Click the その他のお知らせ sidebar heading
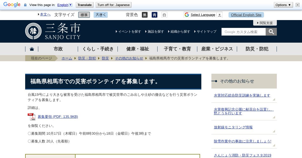Image resolution: width=302 pixels, height=158 pixels. 244,81
